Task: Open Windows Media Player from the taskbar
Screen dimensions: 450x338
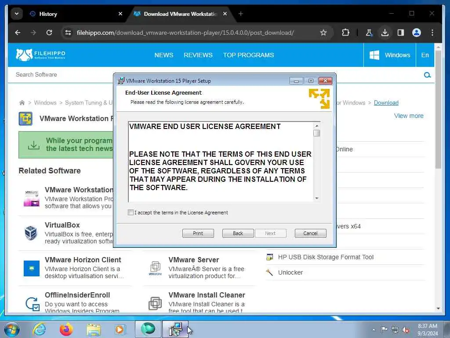Action: [120, 329]
